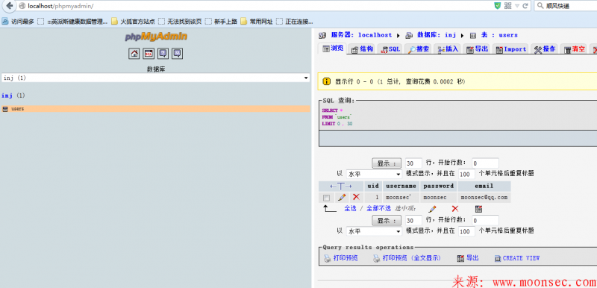This screenshot has width=597, height=288.
Task: Export selected rows icon after 选中项
Action: (x=478, y=208)
